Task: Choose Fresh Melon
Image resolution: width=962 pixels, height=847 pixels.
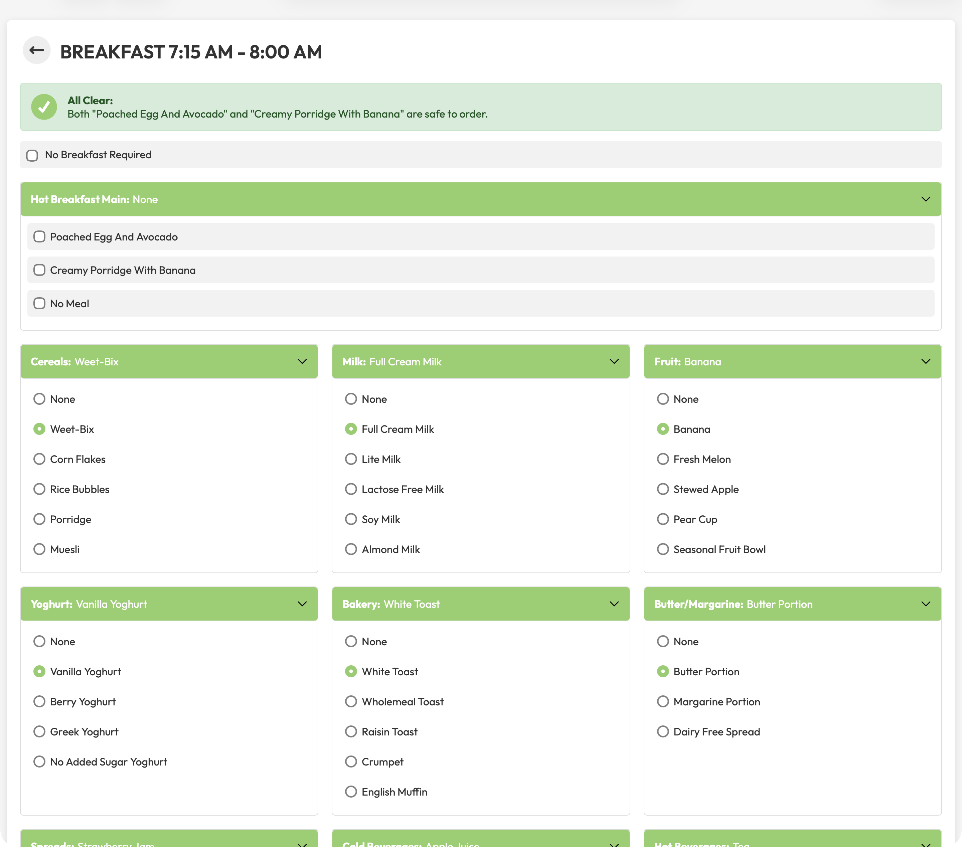Action: [x=663, y=459]
